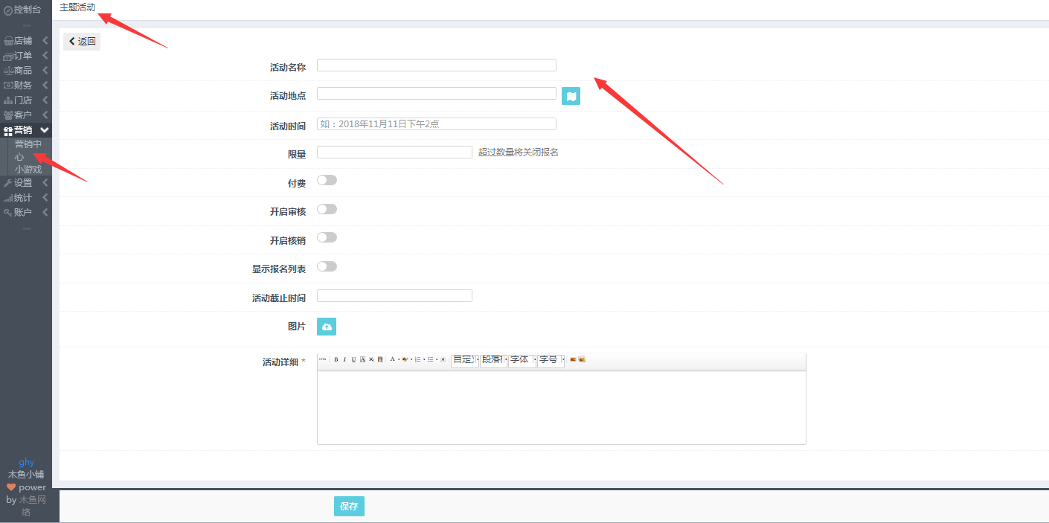
Task: Open the 段落 paragraph format dropdown
Action: point(493,360)
